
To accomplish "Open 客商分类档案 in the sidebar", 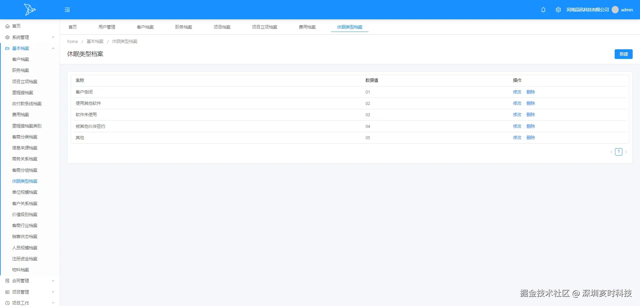I will click(x=25, y=137).
